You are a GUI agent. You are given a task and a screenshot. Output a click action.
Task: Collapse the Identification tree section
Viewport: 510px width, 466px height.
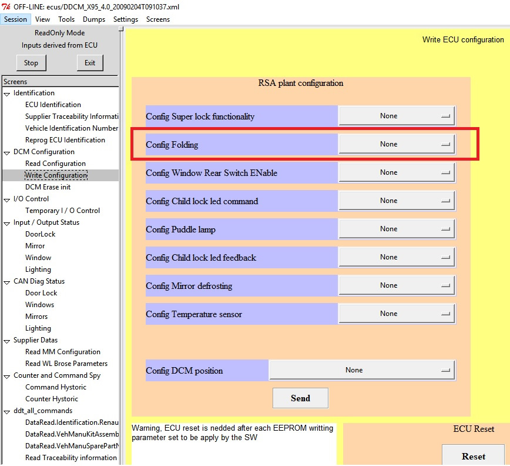pos(7,94)
